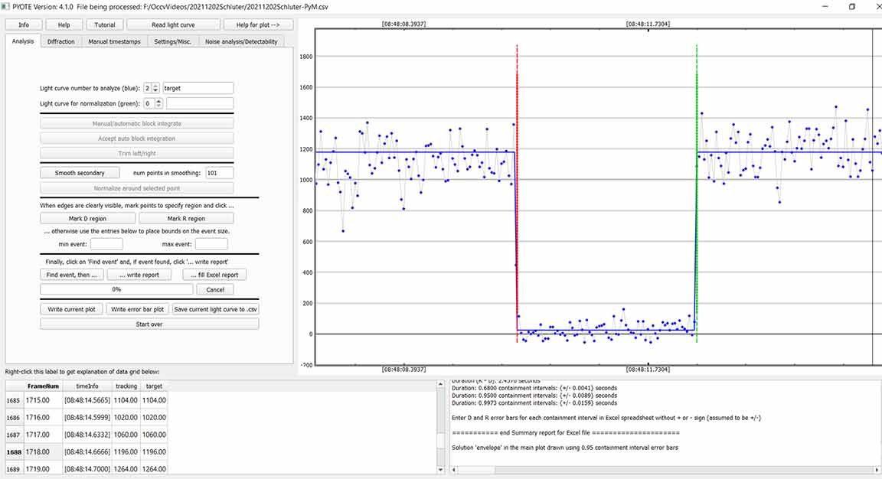Image resolution: width=882 pixels, height=479 pixels.
Task: Click the [08:48:08.3937] label below the plot
Action: pyautogui.click(x=404, y=370)
